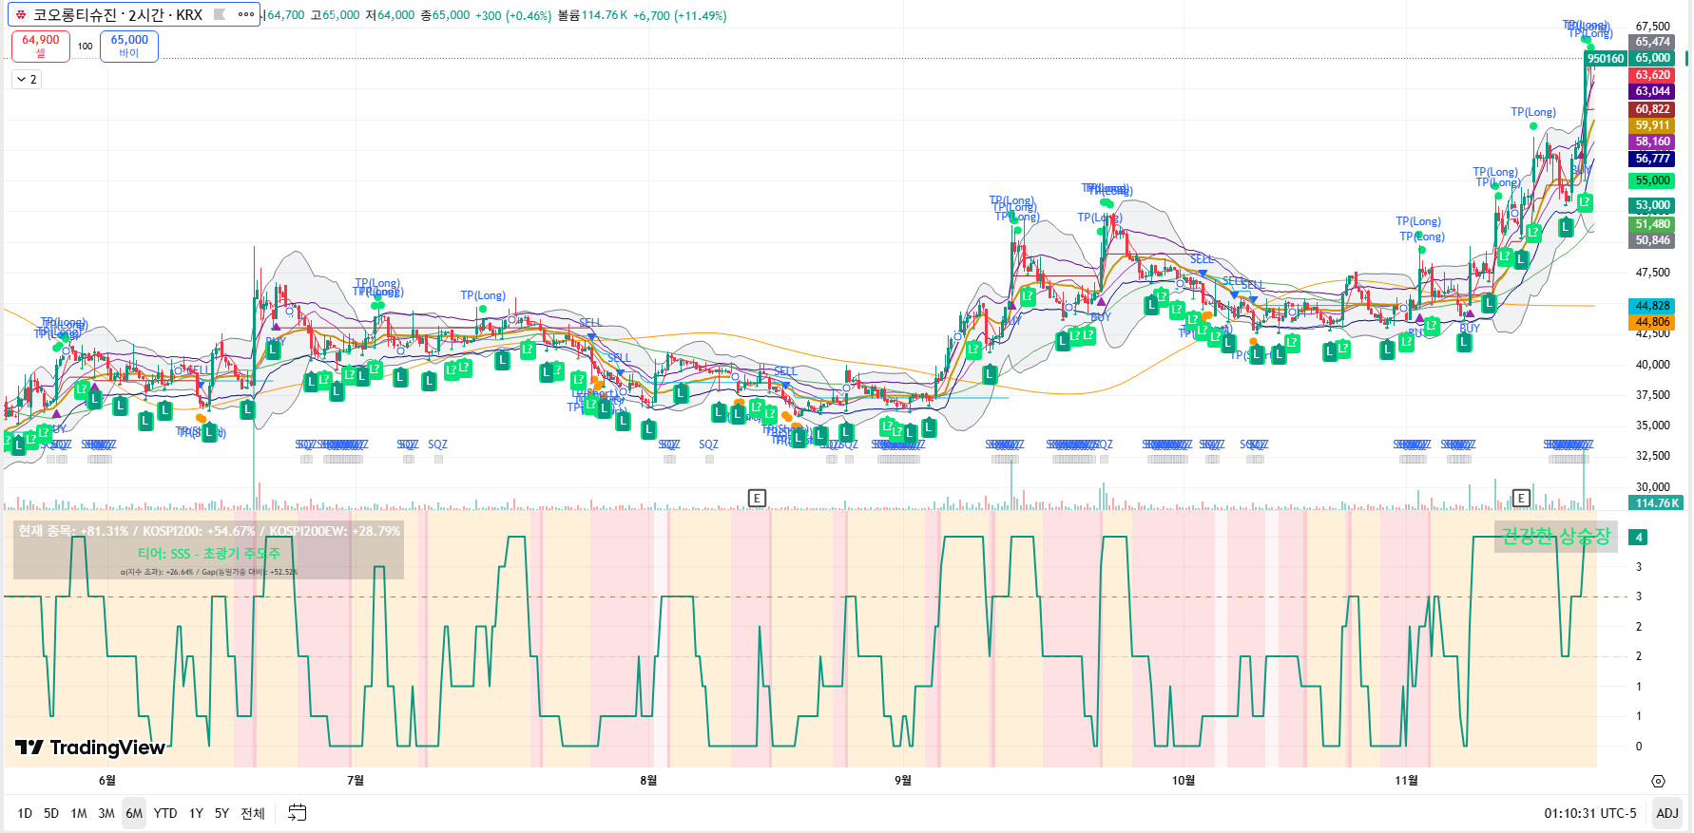Screen dimensions: 1694x833
Task: Click the chart settings gear icon
Action: [1658, 781]
